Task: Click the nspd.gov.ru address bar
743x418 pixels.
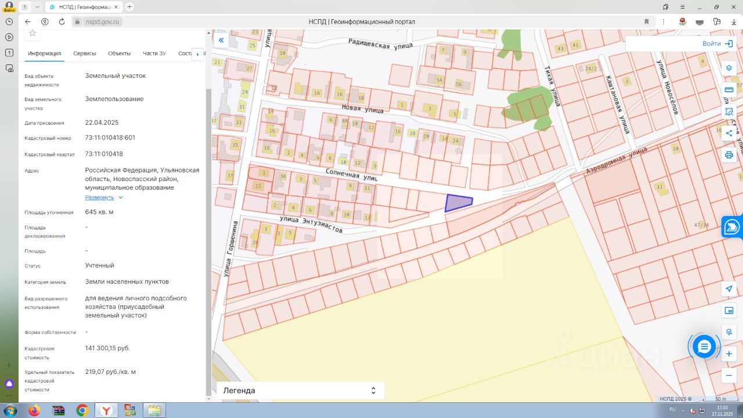Action: click(103, 21)
